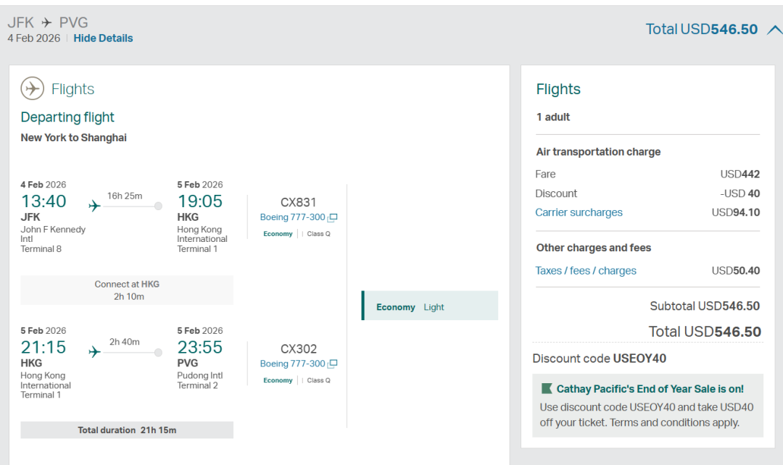Viewport: 783px width, 465px height.
Task: Open the aircraft popup icon for CX302
Action: (333, 364)
